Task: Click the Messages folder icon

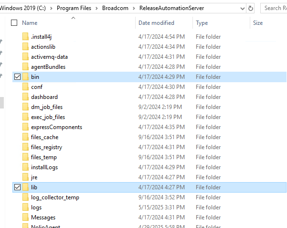Action: pyautogui.click(x=25, y=217)
